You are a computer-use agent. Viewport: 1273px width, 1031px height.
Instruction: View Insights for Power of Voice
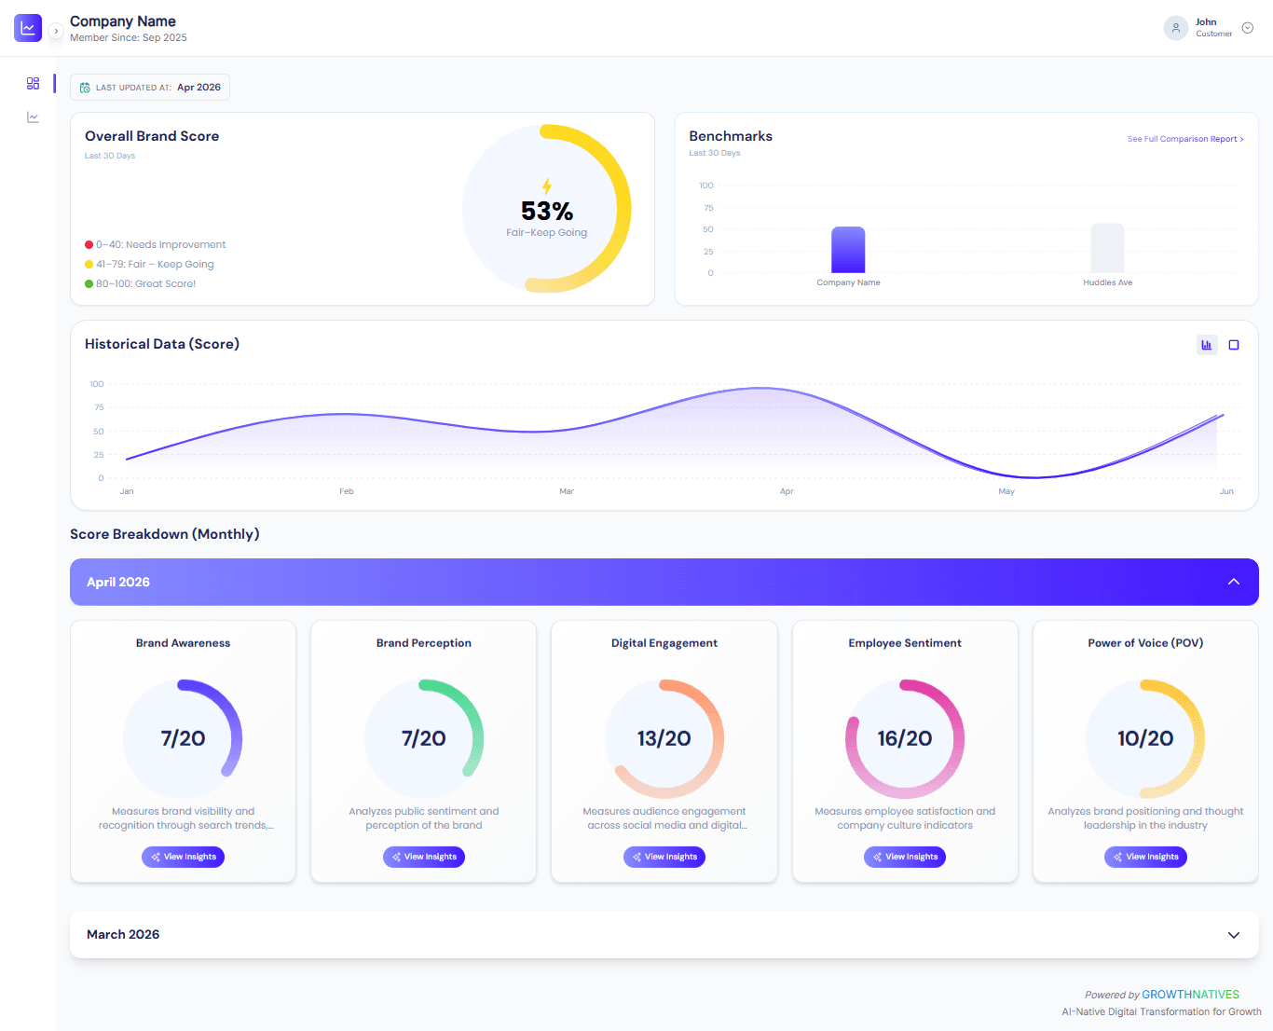1145,857
